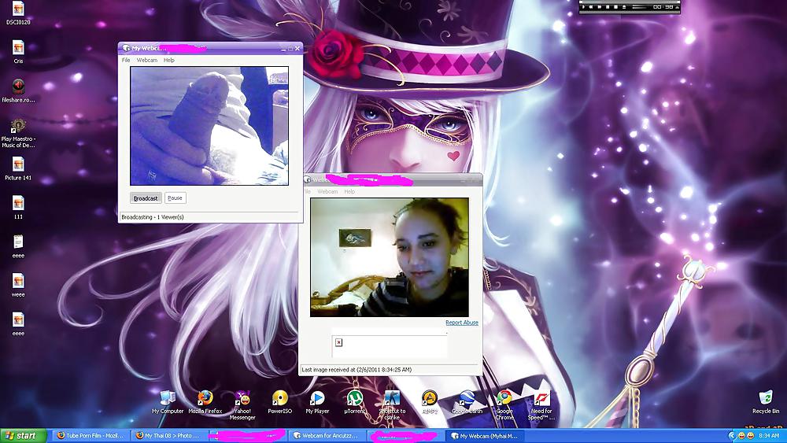Select the Need for Speed shortcut

(x=541, y=405)
